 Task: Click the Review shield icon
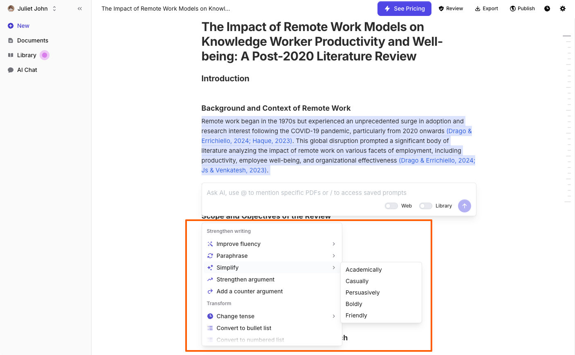440,8
